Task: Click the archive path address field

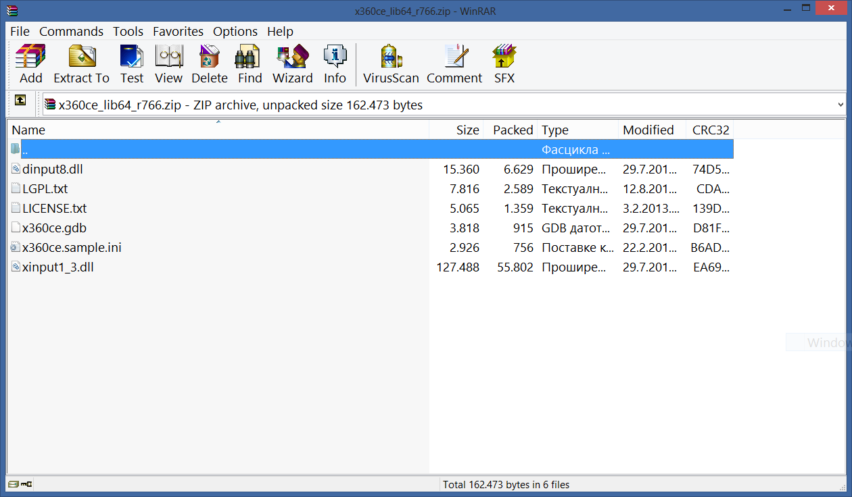Action: click(x=444, y=105)
